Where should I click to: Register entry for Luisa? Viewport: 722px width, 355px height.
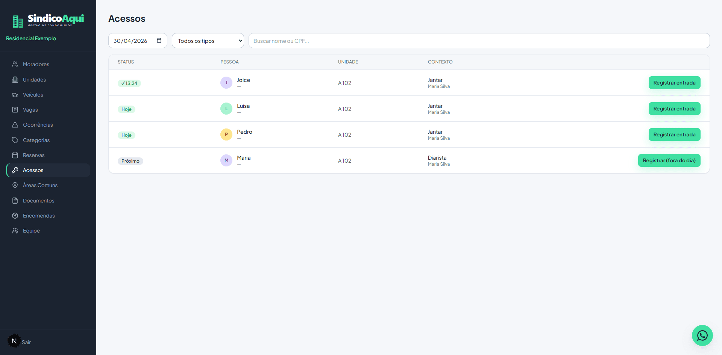point(674,109)
